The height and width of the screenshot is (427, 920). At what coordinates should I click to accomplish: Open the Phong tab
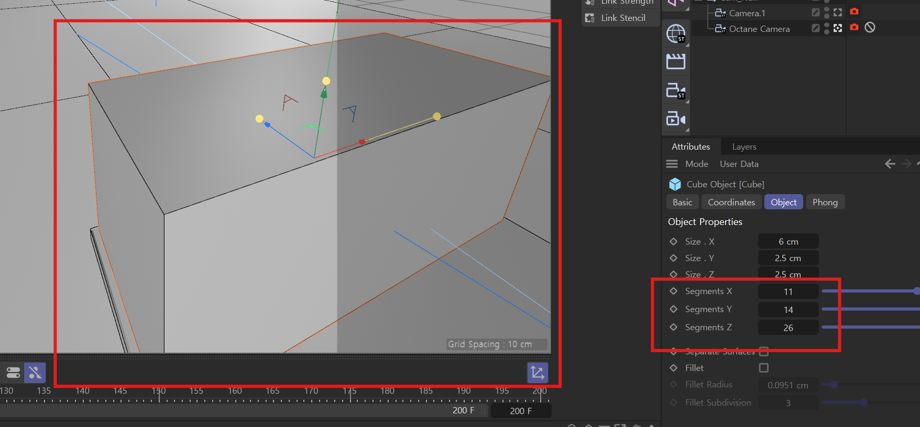[x=825, y=203]
